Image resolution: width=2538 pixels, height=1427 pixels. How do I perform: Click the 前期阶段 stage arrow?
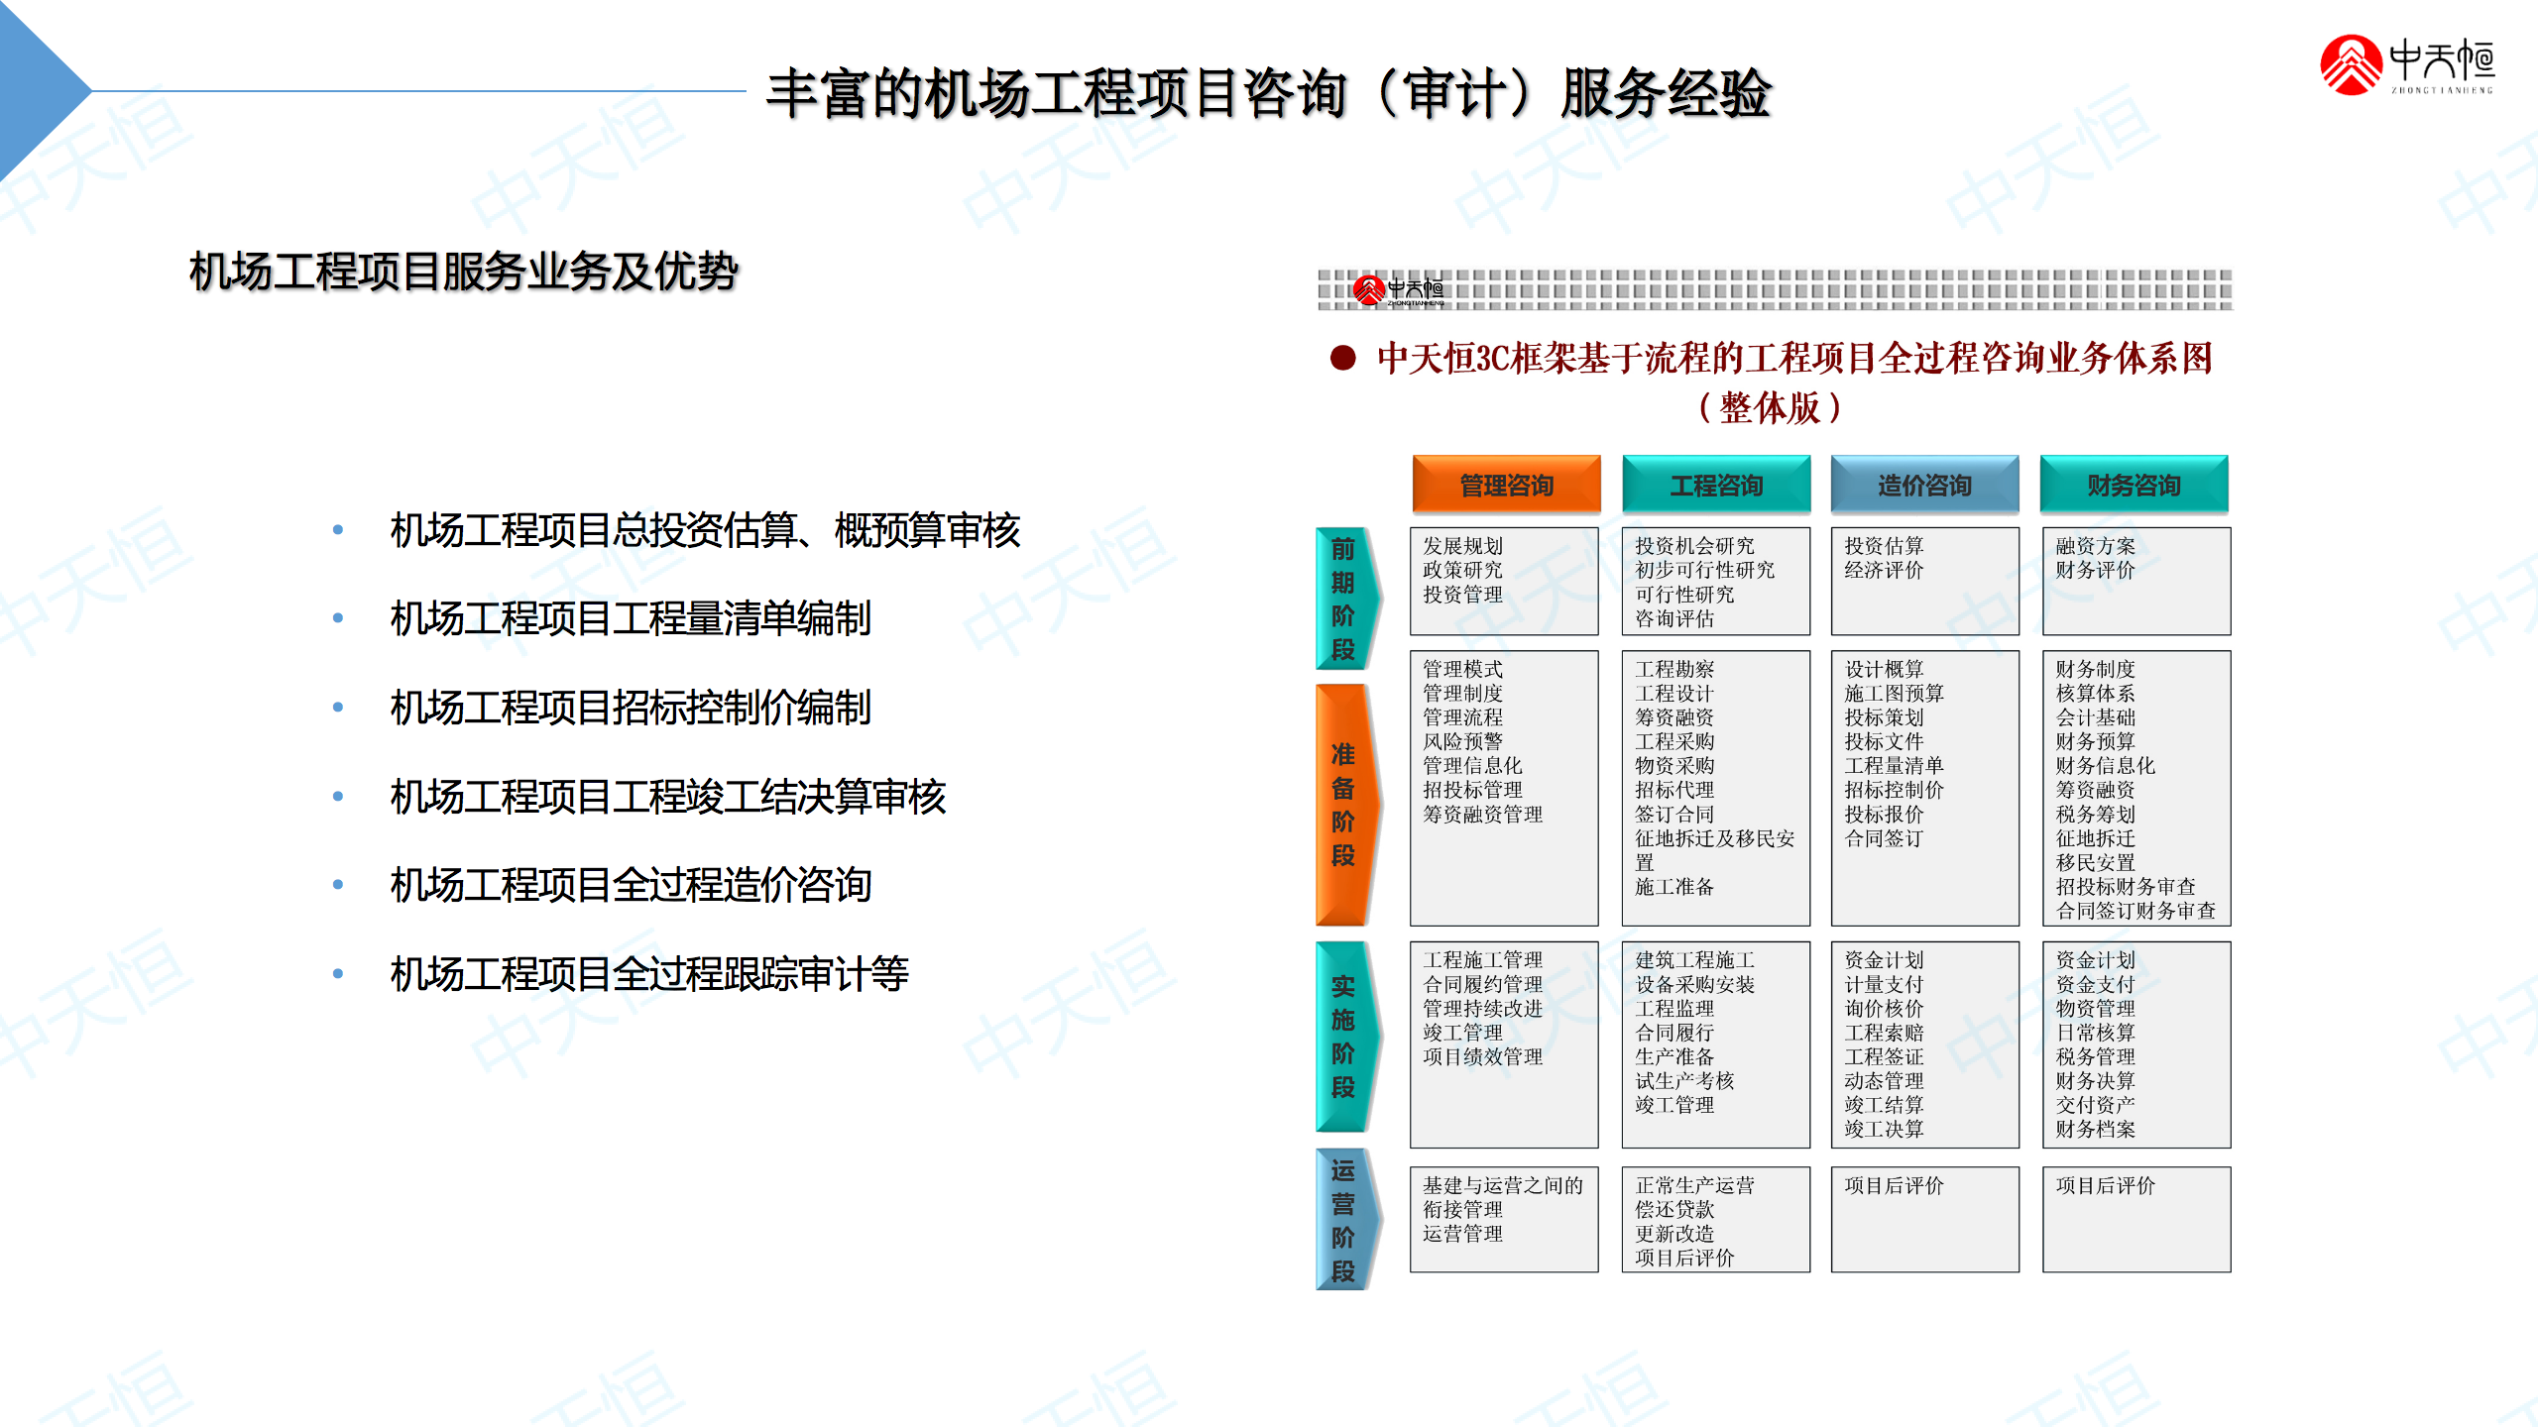coord(1346,599)
